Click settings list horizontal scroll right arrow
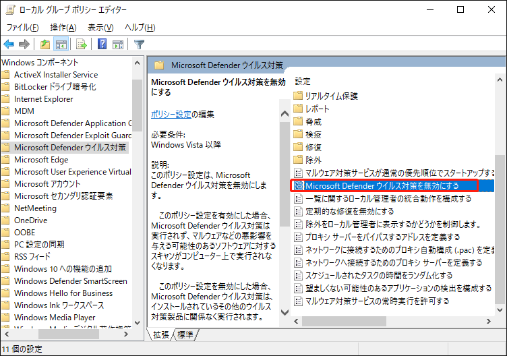Screen dimensions: 507x356 489,321
